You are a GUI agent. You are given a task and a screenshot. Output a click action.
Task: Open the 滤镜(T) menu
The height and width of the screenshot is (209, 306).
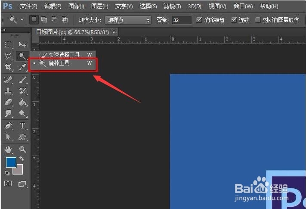pyautogui.click(x=172, y=6)
